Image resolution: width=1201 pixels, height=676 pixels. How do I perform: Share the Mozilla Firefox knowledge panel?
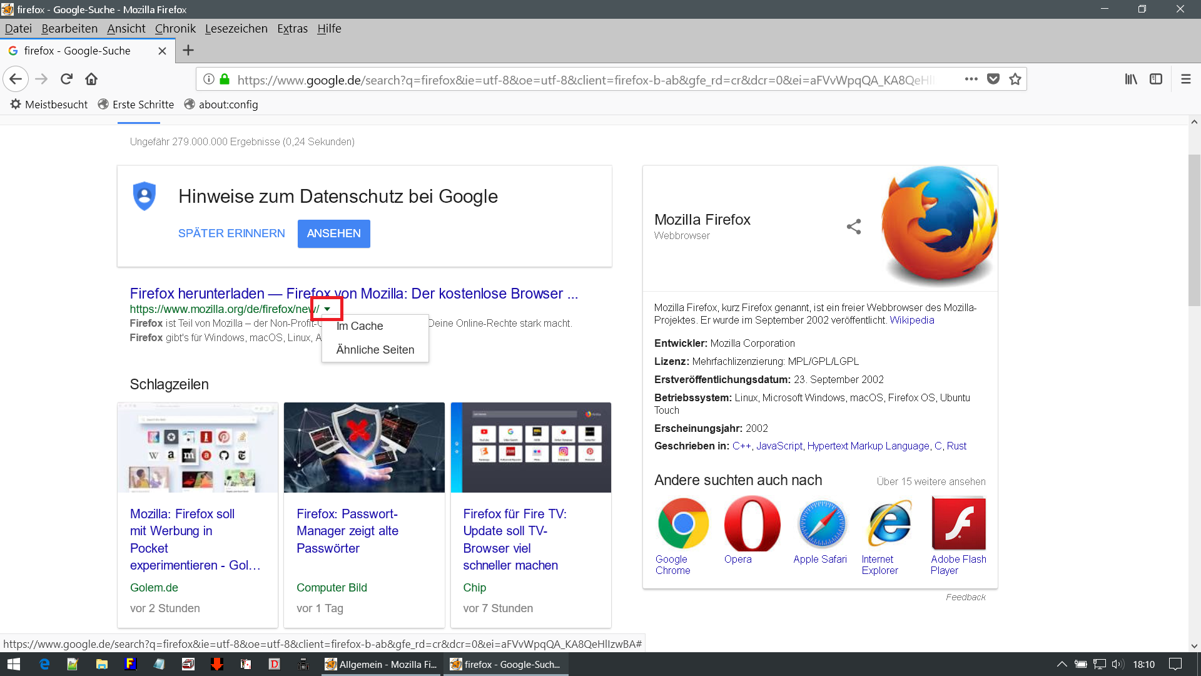pyautogui.click(x=853, y=227)
